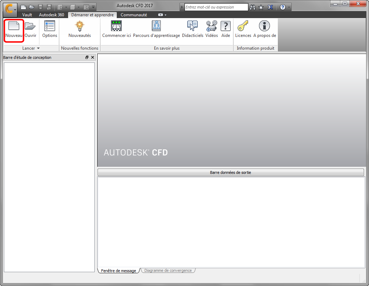369x286 pixels.
Task: Click the New file icon in the quick access toolbar
Action: (23, 7)
